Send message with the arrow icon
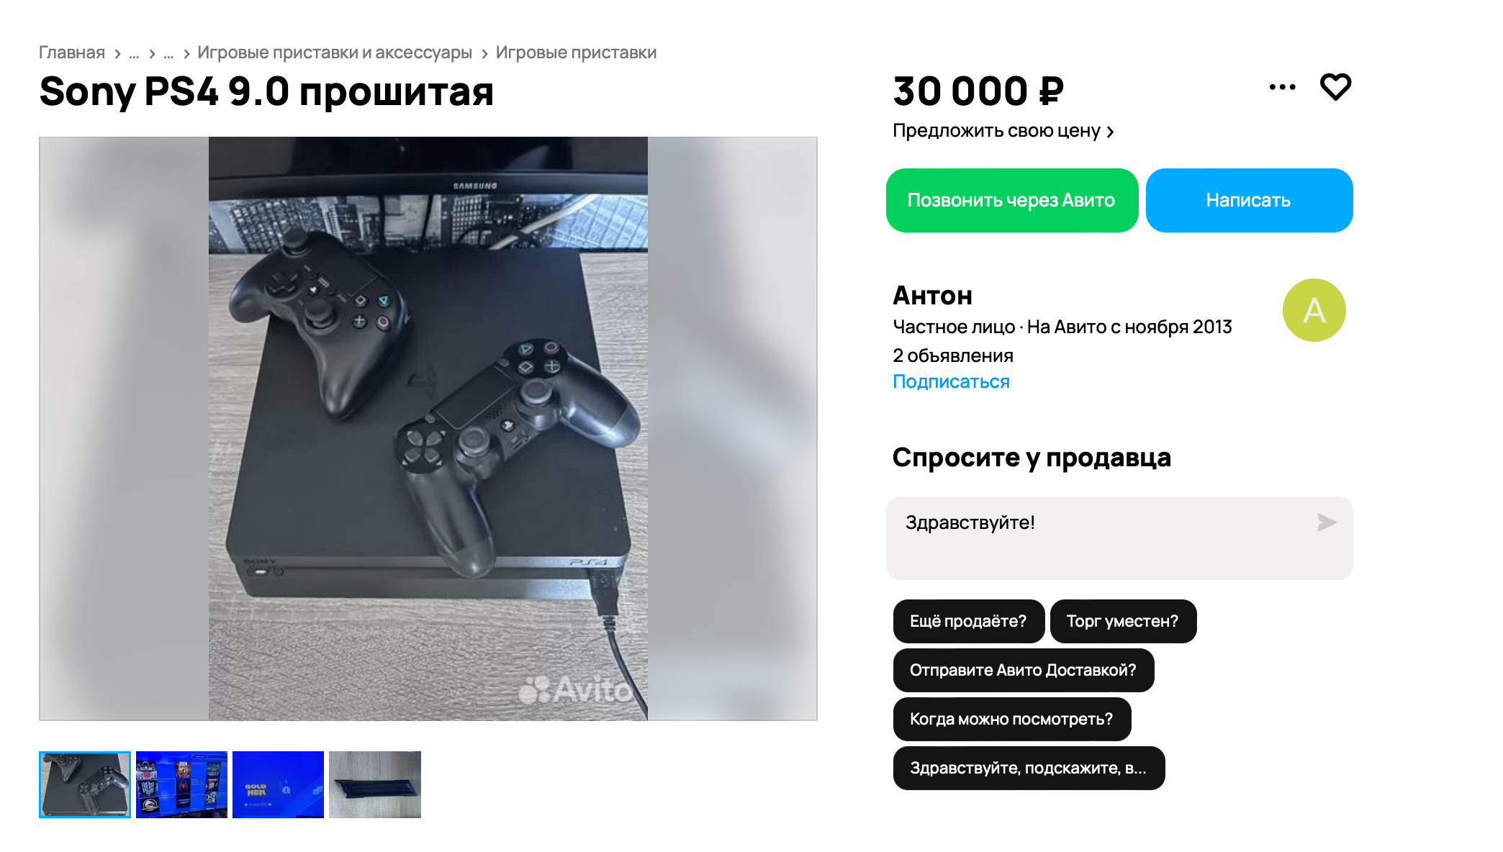Image resolution: width=1503 pixels, height=852 pixels. tap(1326, 522)
